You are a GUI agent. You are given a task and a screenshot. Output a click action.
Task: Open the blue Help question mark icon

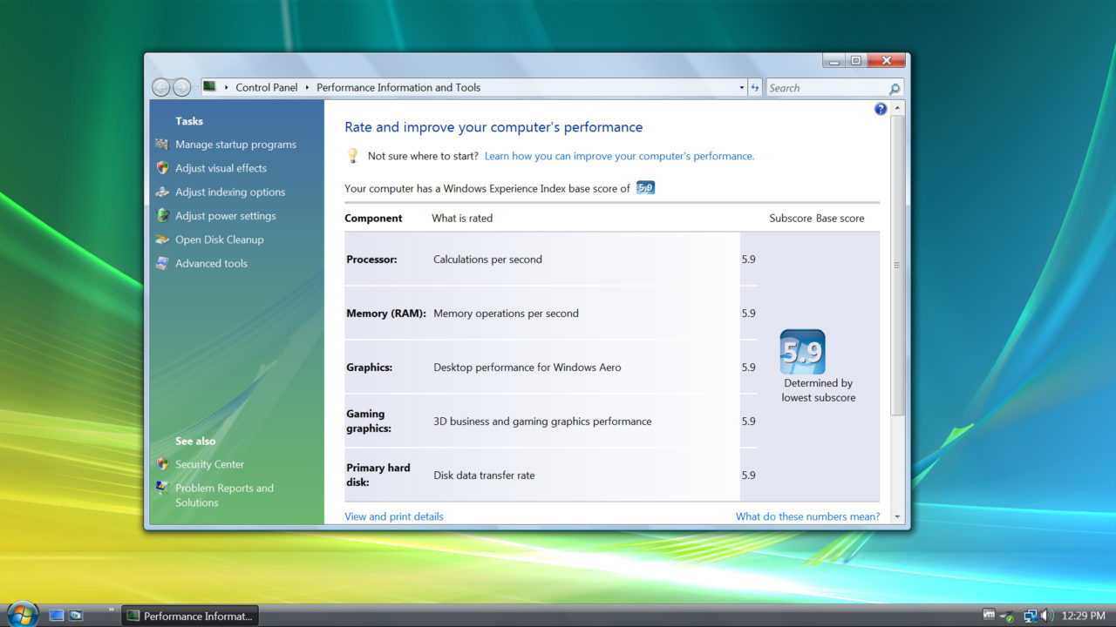click(881, 109)
